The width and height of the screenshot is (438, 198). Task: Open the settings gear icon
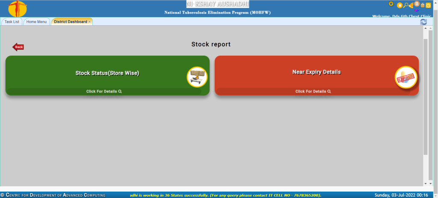[x=391, y=4]
